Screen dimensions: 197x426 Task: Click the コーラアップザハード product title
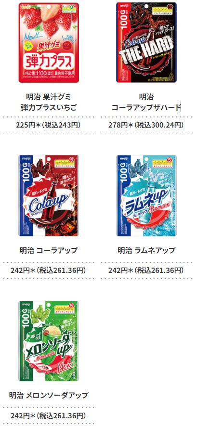tap(146, 108)
